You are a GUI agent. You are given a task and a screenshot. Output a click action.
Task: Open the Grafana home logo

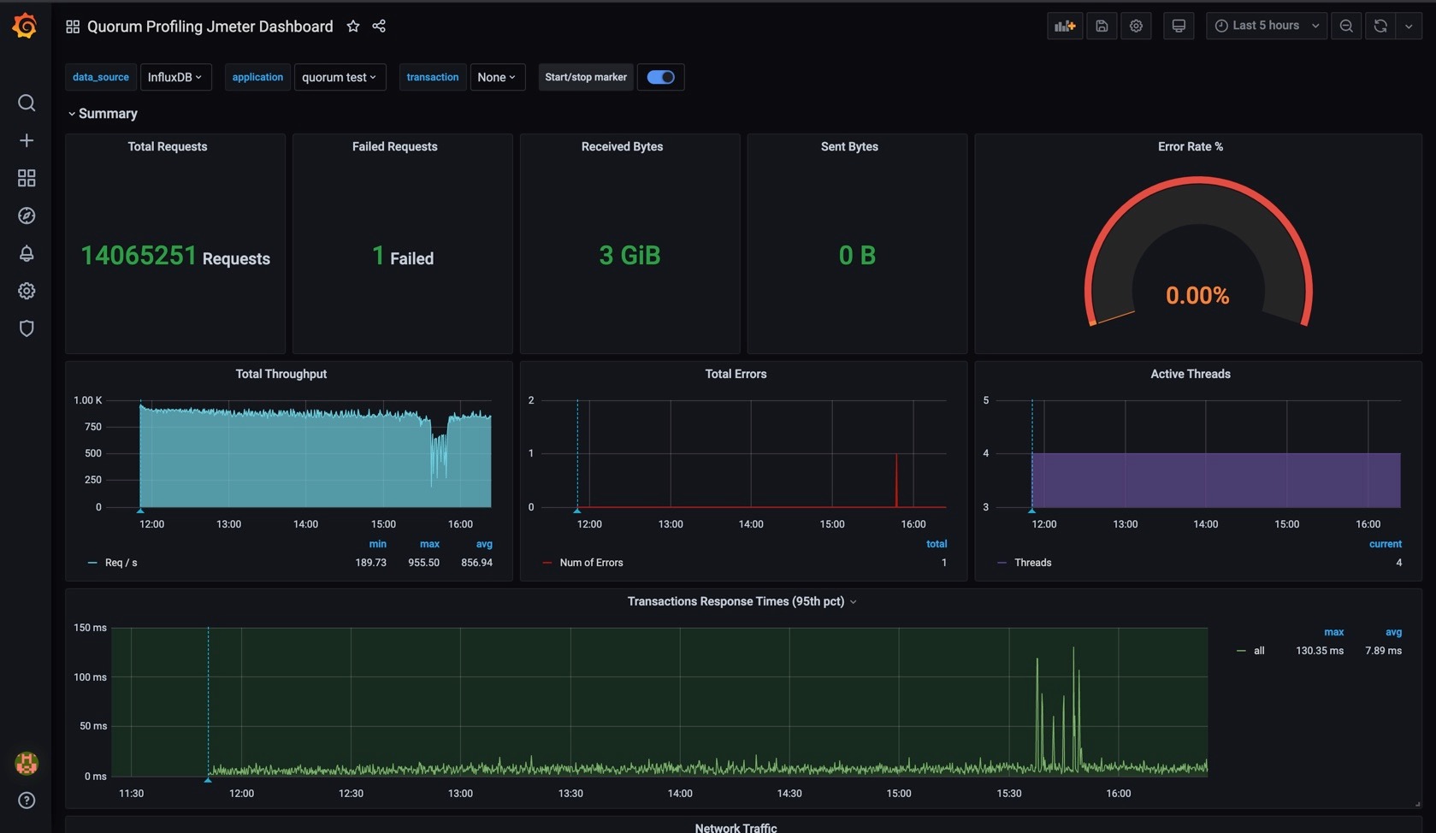click(25, 26)
